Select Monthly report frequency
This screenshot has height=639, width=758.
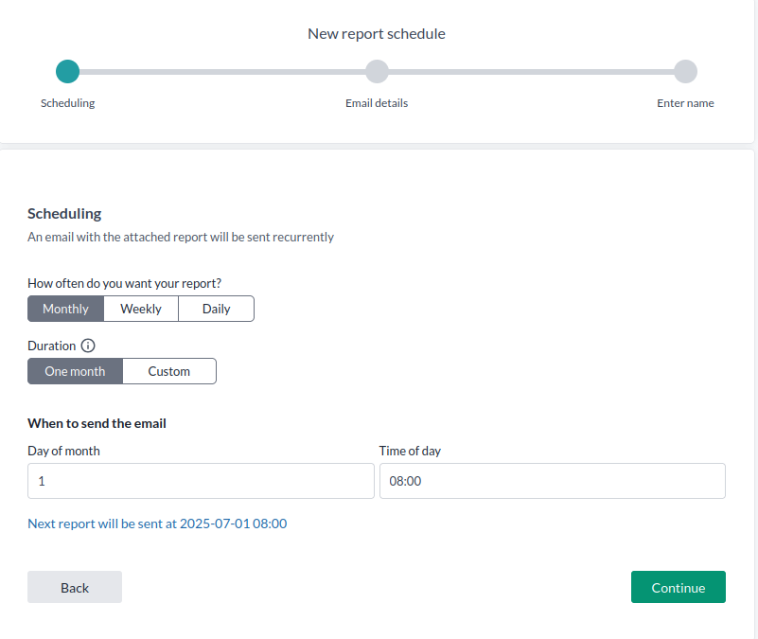pos(65,309)
